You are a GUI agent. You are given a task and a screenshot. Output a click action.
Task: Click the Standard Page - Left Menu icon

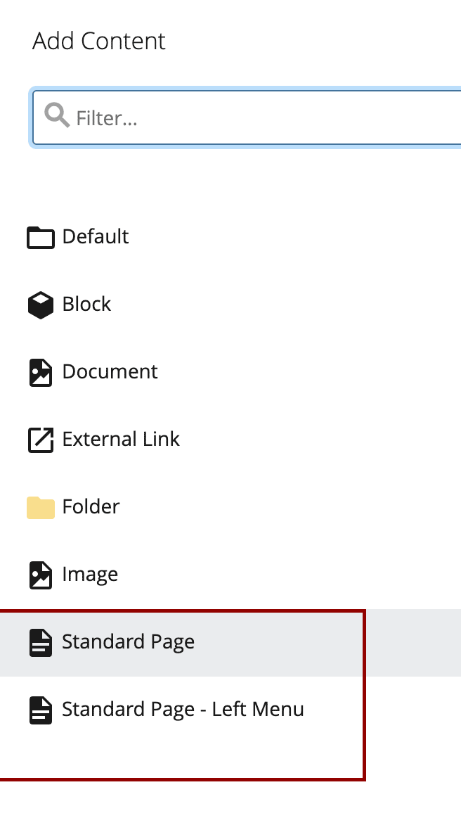click(41, 710)
